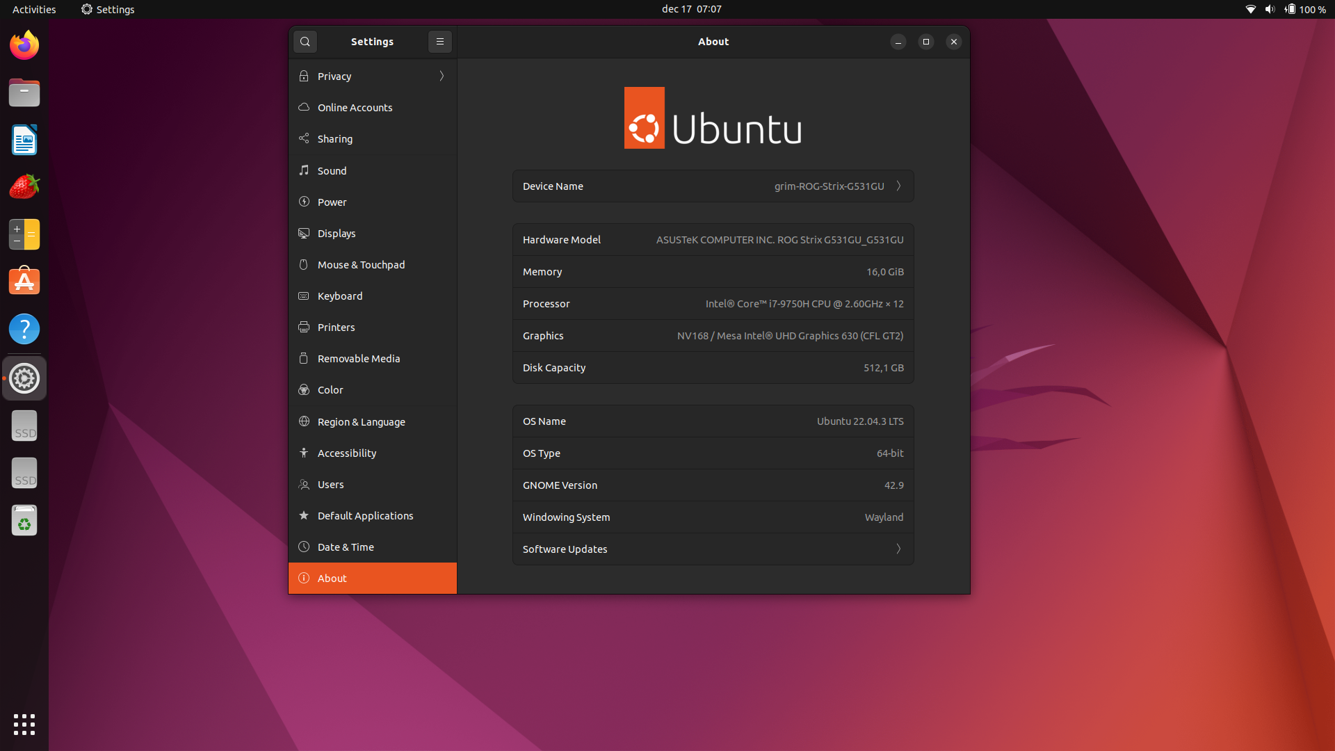The width and height of the screenshot is (1335, 751).
Task: Show Applications grid in the dock
Action: pos(24,725)
